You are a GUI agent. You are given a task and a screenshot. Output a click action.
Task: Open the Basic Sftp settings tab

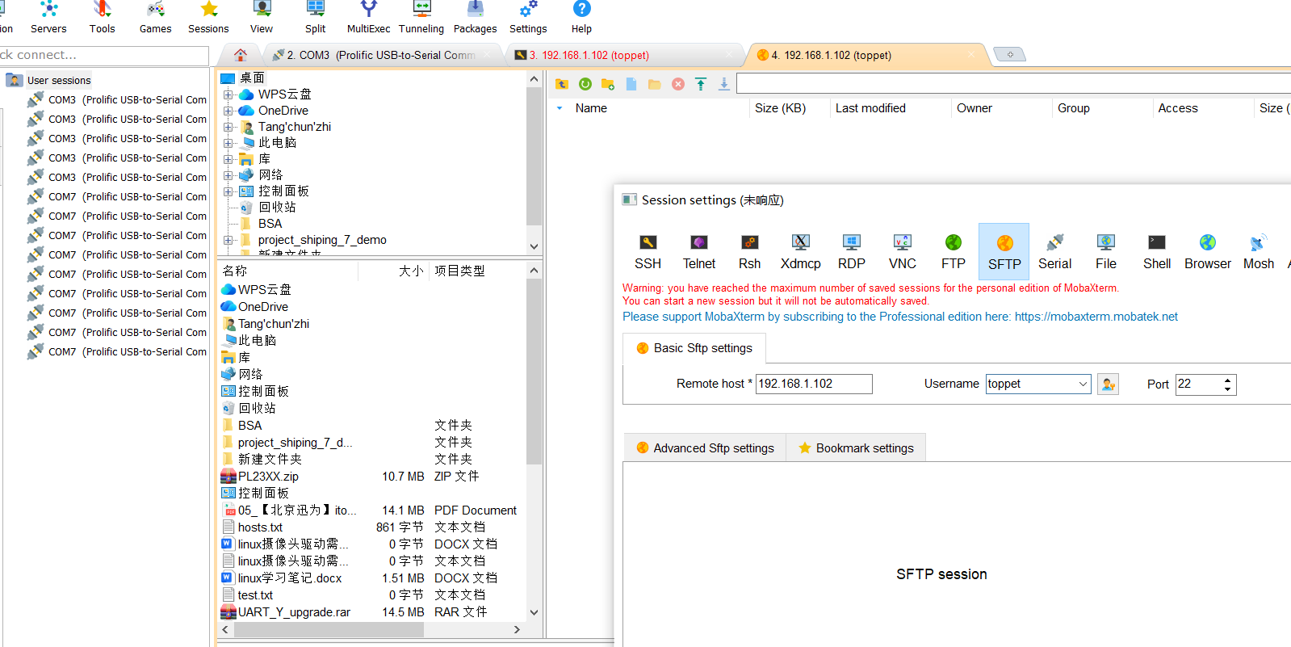coord(694,348)
